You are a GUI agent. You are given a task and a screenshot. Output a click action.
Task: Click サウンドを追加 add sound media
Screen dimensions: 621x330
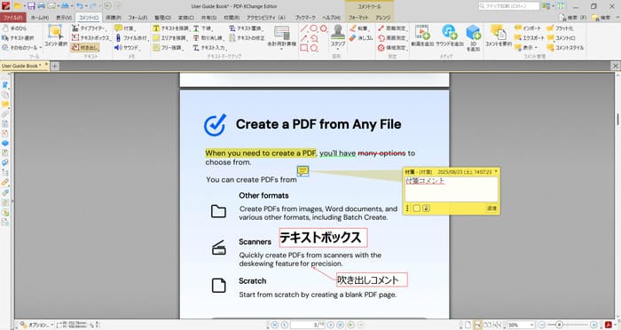(450, 35)
